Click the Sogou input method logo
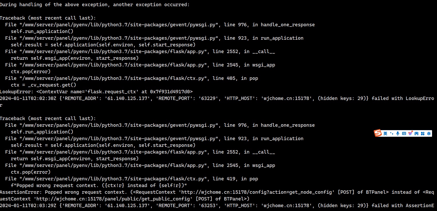This screenshot has width=437, height=211. (378, 133)
